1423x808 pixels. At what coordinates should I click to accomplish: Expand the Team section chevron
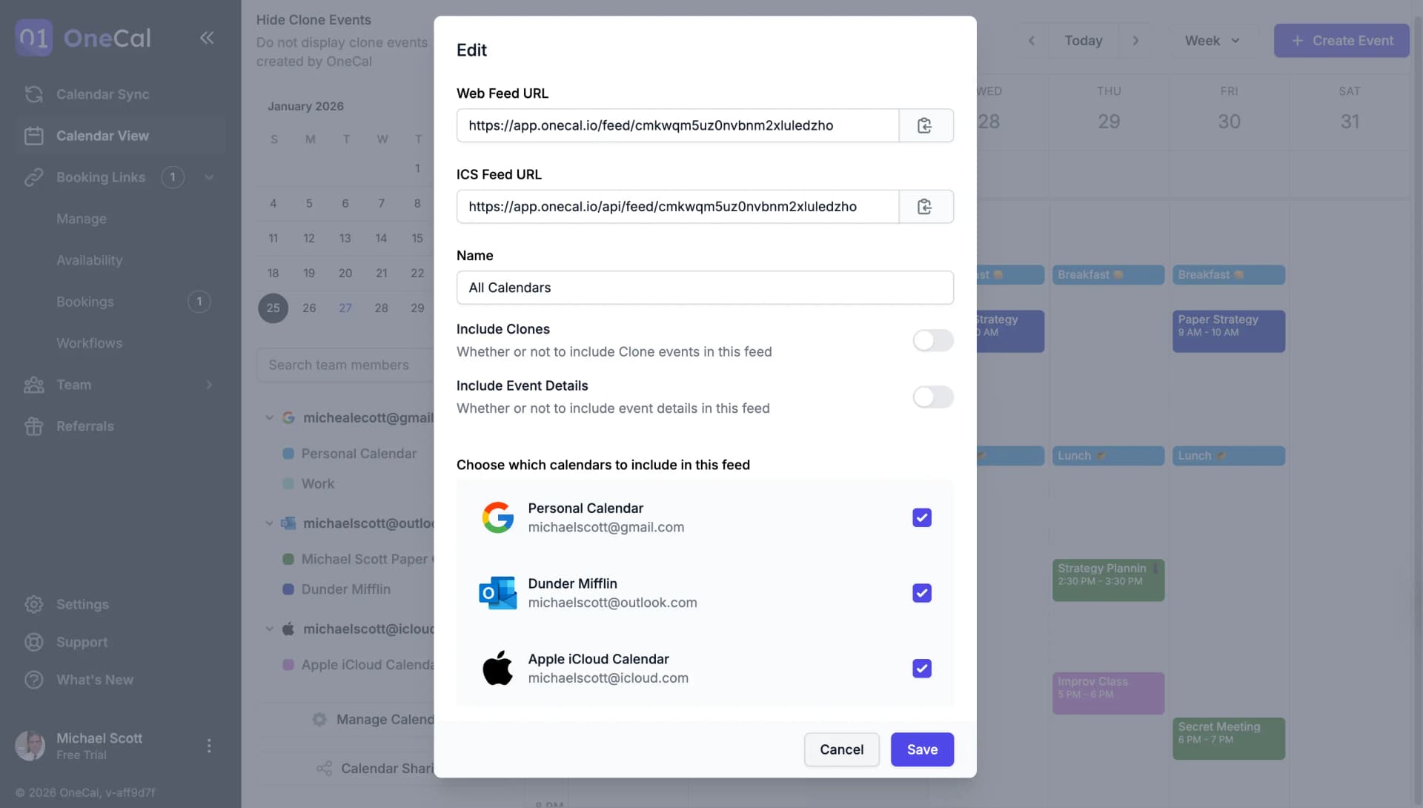pyautogui.click(x=209, y=385)
